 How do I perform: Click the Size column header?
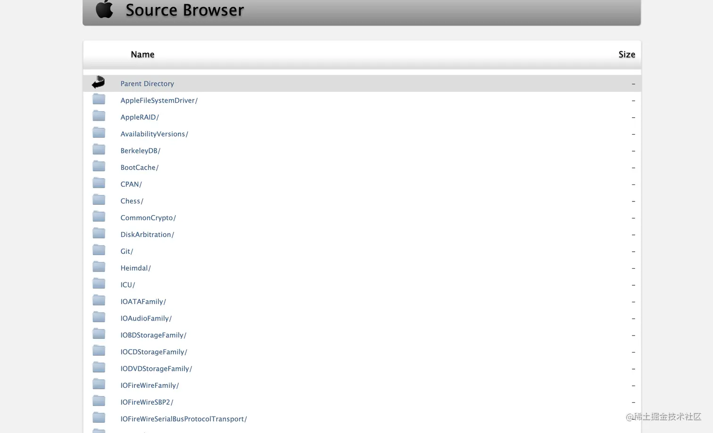[x=627, y=55]
